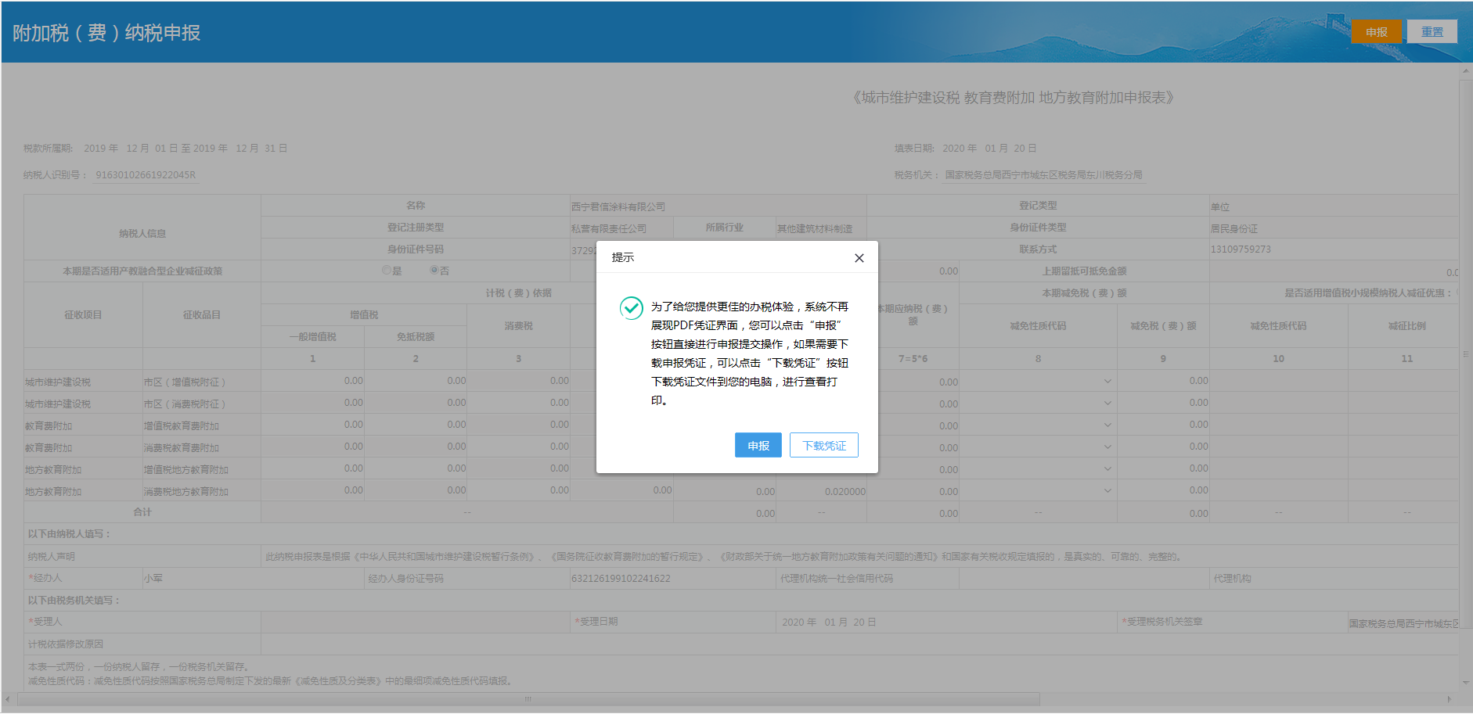Click the 纳税人信息 section label
This screenshot has height=714, width=1473.
pos(142,233)
